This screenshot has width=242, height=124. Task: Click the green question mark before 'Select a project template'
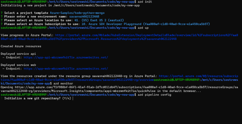coord(2,13)
